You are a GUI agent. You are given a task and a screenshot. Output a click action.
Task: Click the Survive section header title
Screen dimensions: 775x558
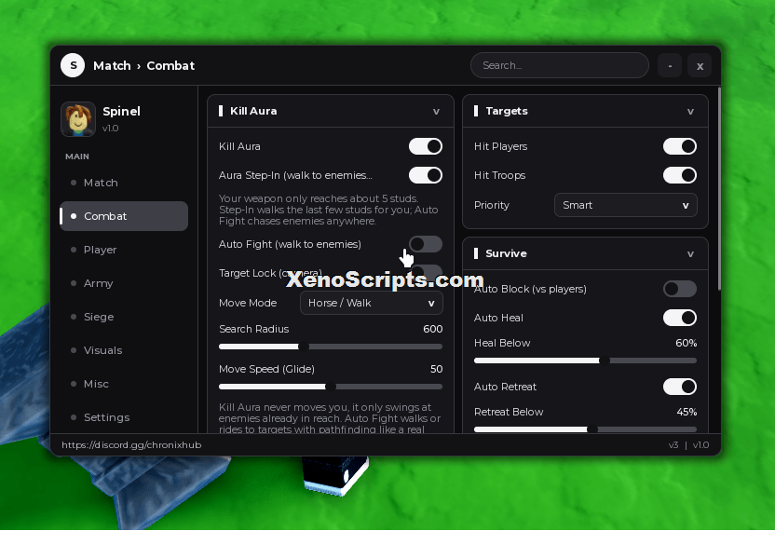[506, 253]
